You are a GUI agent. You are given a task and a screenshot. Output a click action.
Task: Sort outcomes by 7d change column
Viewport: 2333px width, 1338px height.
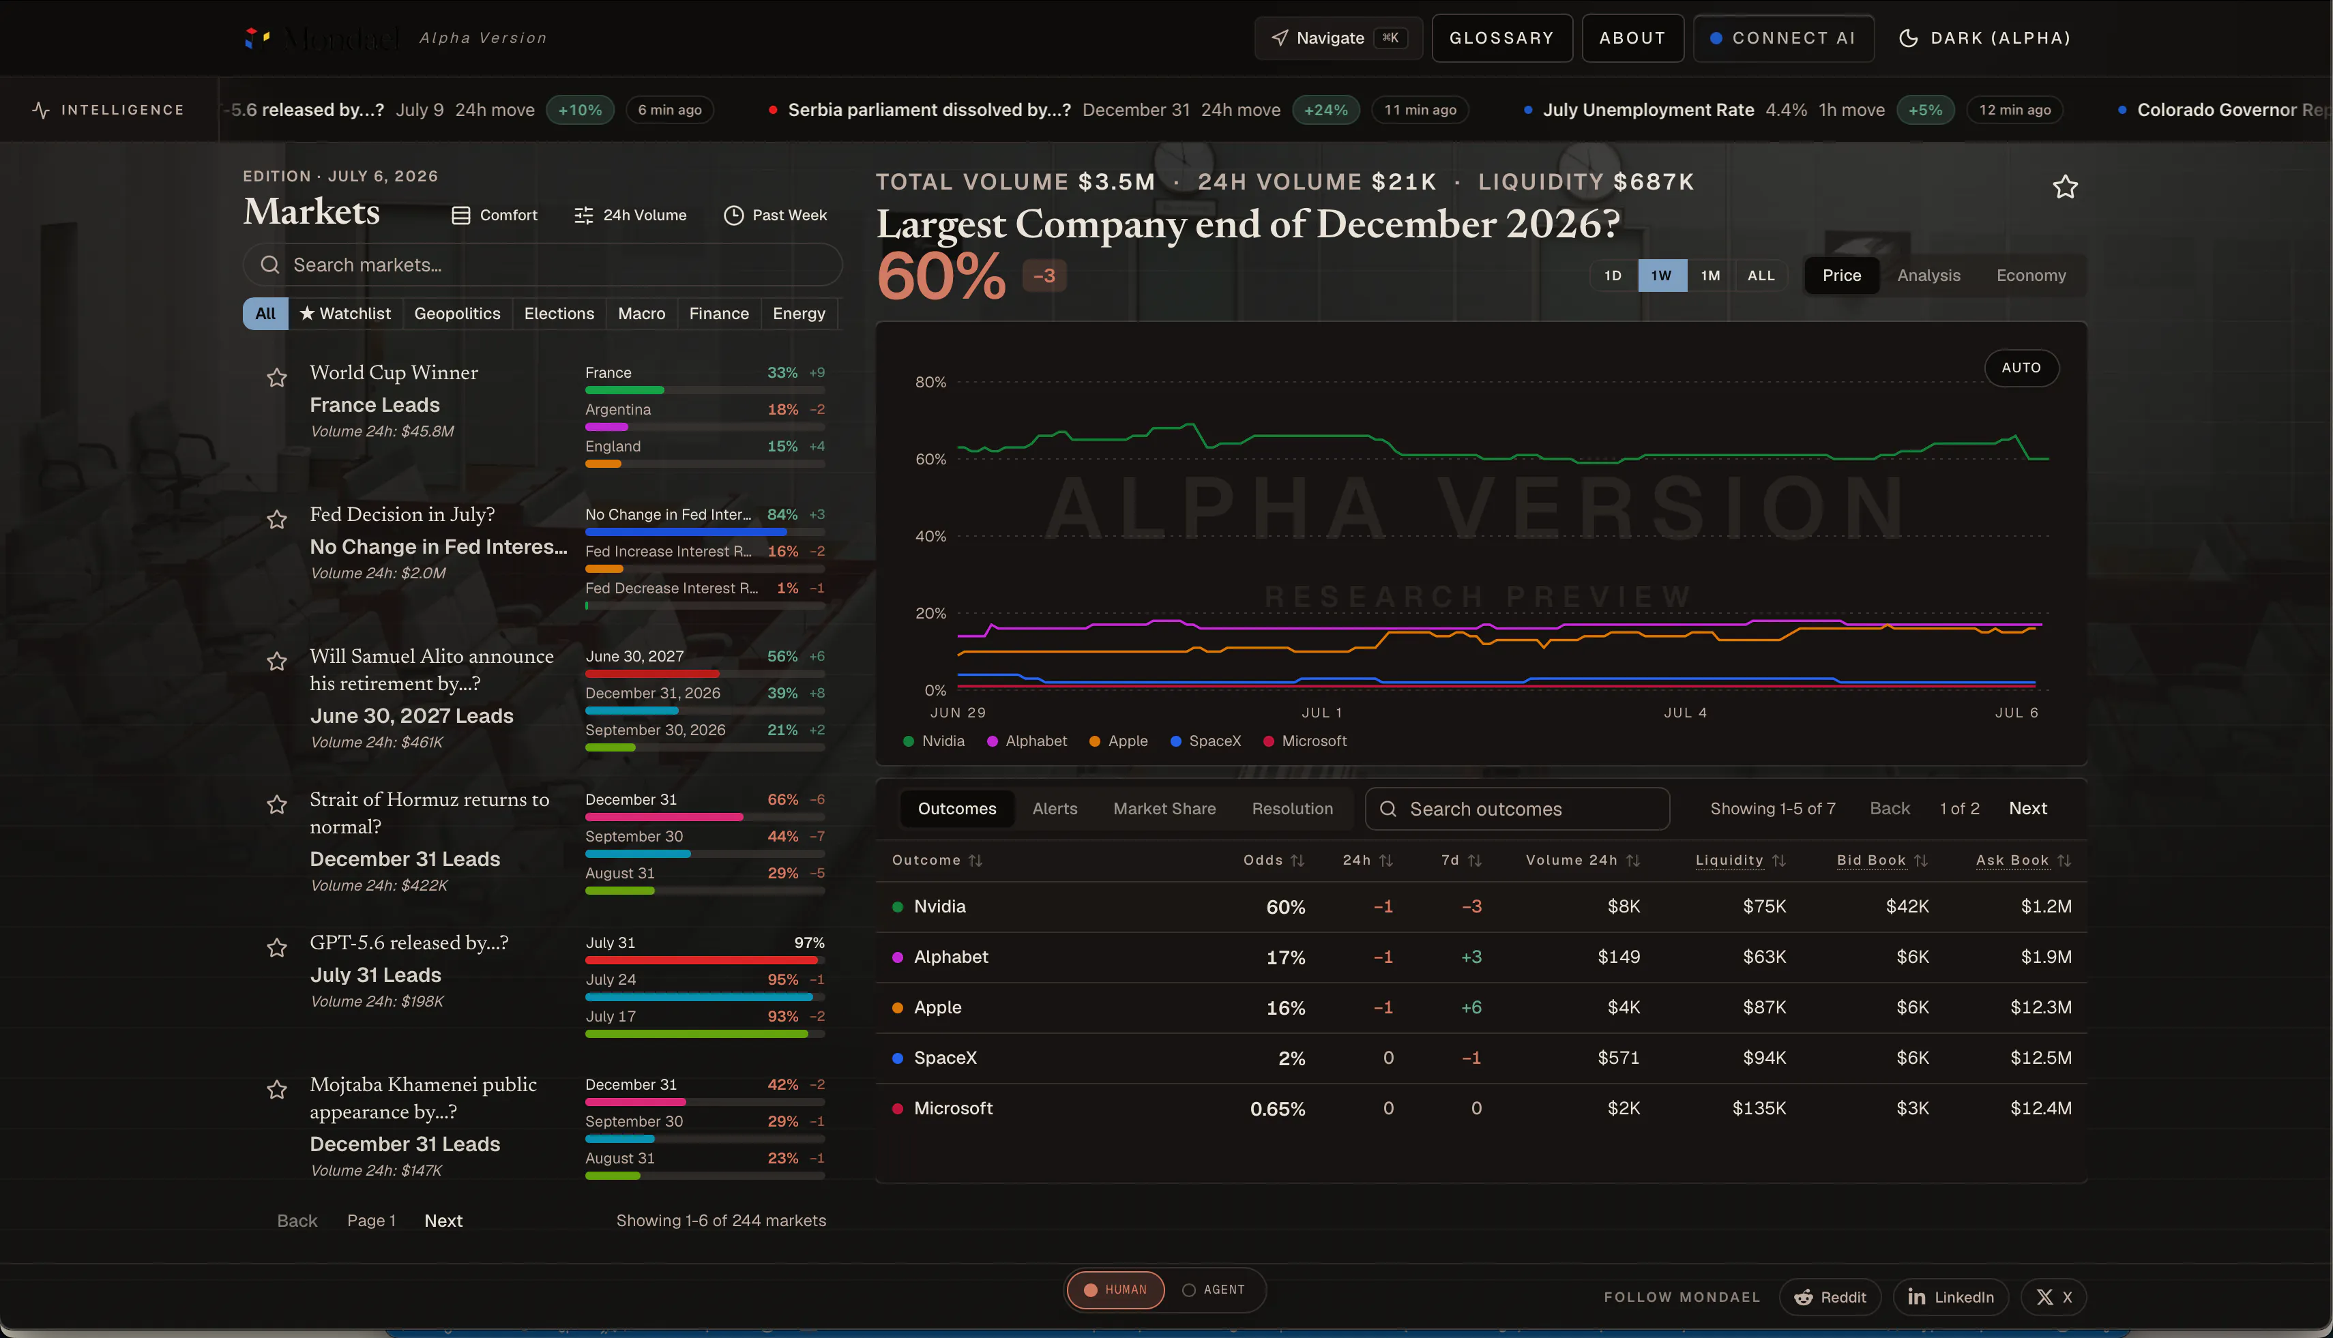point(1462,860)
